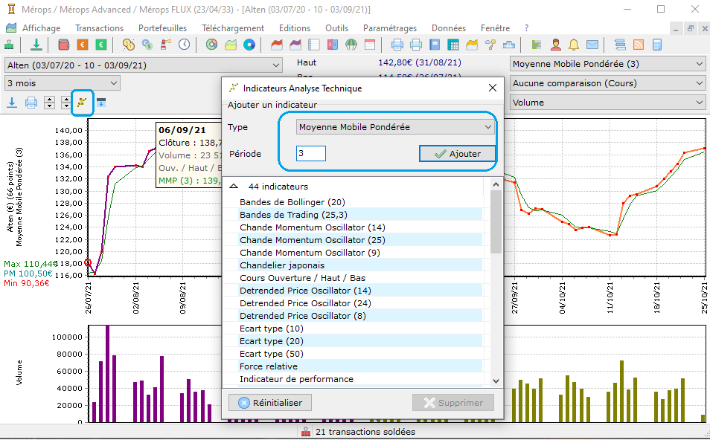This screenshot has width=710, height=440.
Task: Open the Affichage menu
Action: [x=41, y=28]
